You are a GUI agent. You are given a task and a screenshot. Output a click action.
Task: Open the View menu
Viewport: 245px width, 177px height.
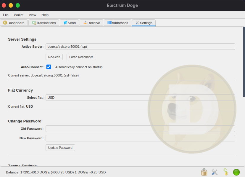tap(32, 15)
